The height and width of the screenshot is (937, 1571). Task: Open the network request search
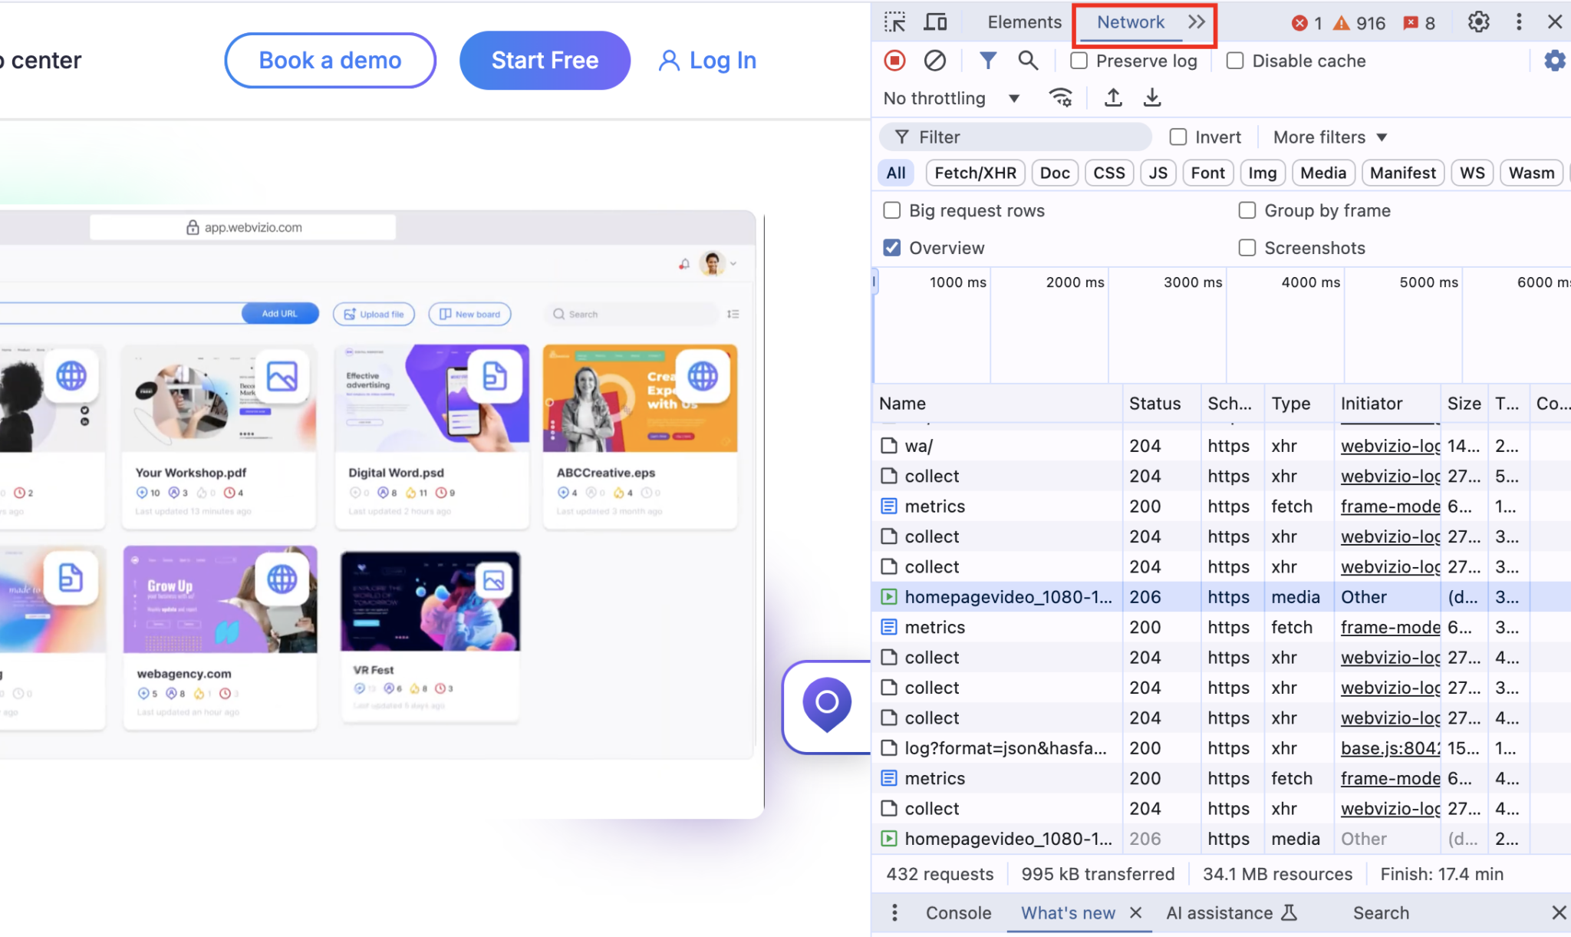click(x=1028, y=60)
